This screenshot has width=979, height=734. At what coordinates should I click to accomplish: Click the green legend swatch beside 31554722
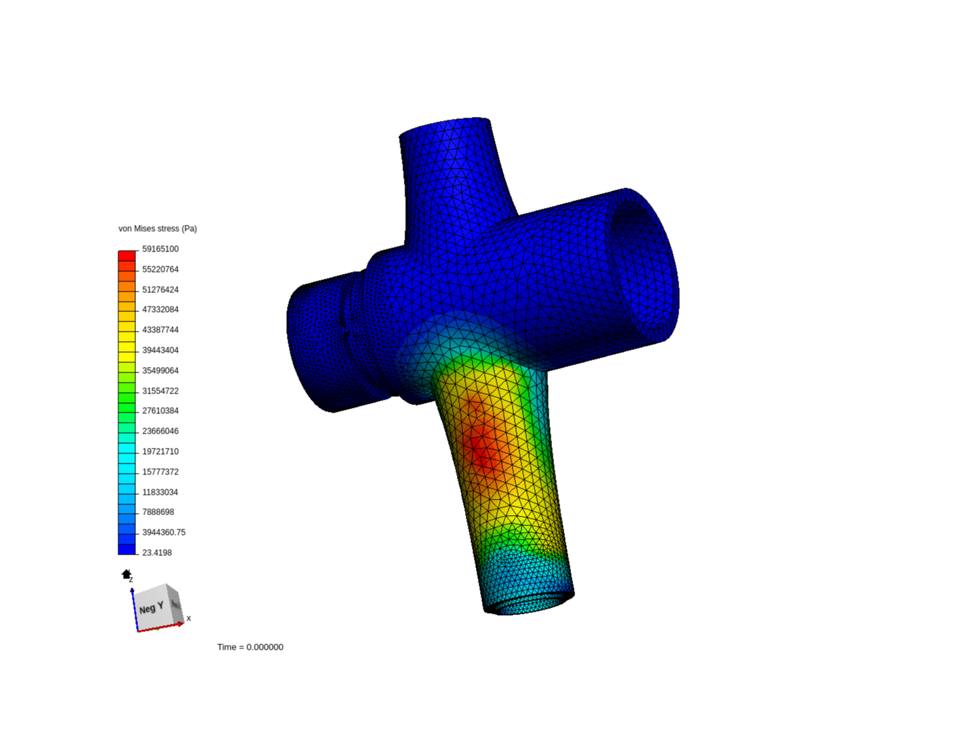[x=127, y=387]
